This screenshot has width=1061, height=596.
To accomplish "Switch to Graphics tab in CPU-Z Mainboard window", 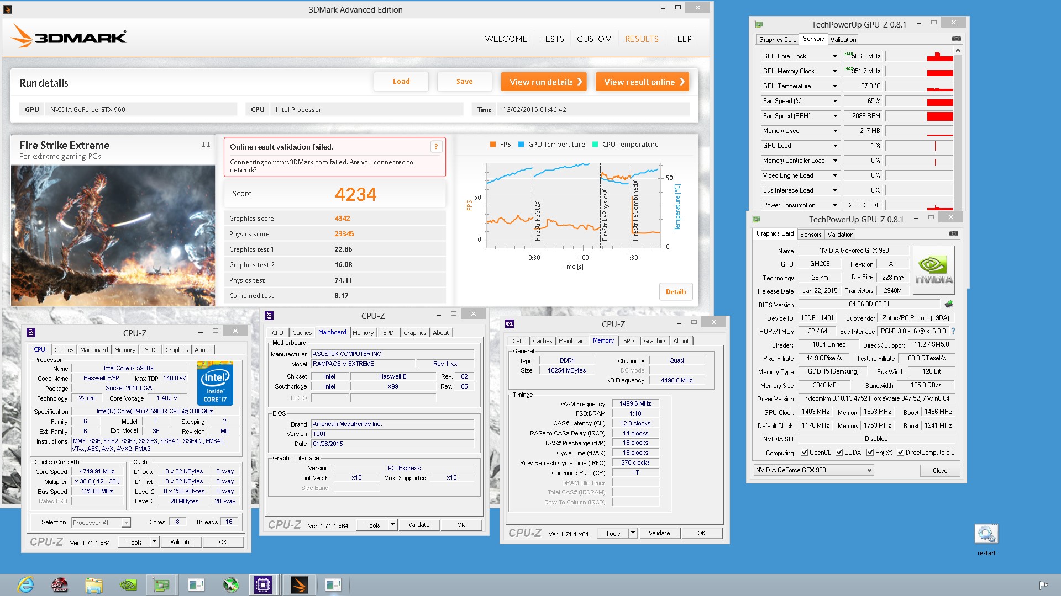I will 414,333.
